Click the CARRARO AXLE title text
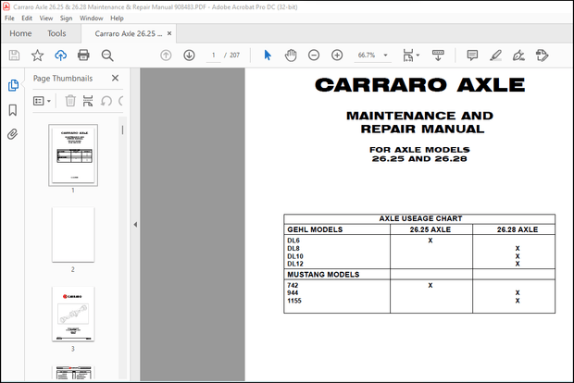Image resolution: width=574 pixels, height=383 pixels. (x=420, y=85)
